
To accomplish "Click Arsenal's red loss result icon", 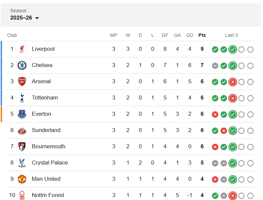I will point(233,82).
